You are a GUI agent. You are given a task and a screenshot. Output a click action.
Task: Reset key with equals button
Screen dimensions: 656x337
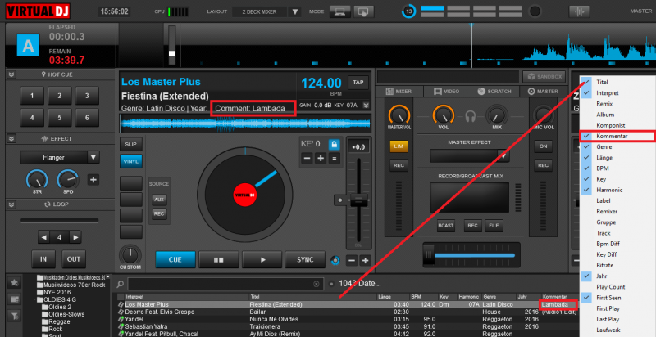point(334,158)
